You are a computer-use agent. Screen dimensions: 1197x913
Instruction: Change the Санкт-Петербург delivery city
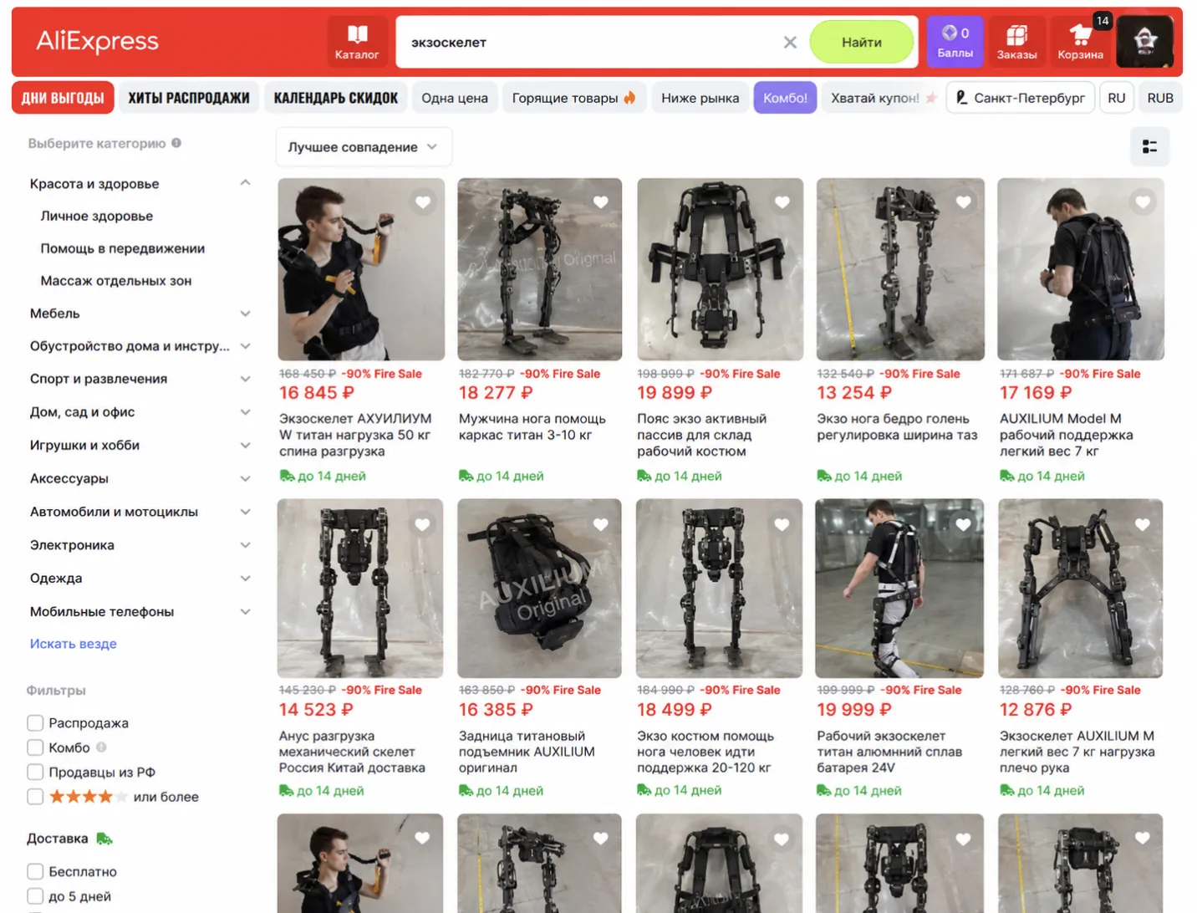coord(1020,98)
